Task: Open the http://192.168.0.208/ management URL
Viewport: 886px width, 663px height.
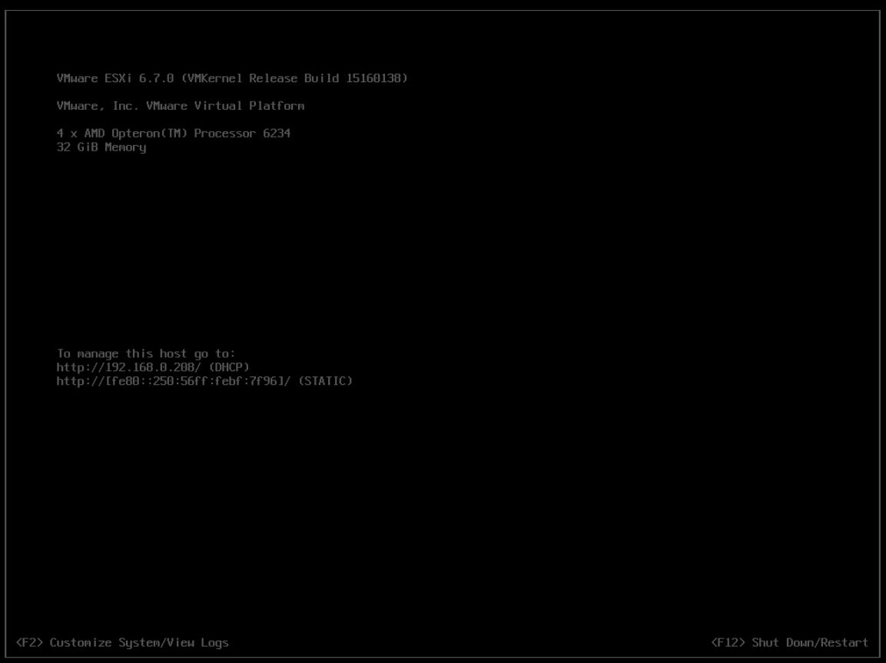Action: [x=129, y=367]
